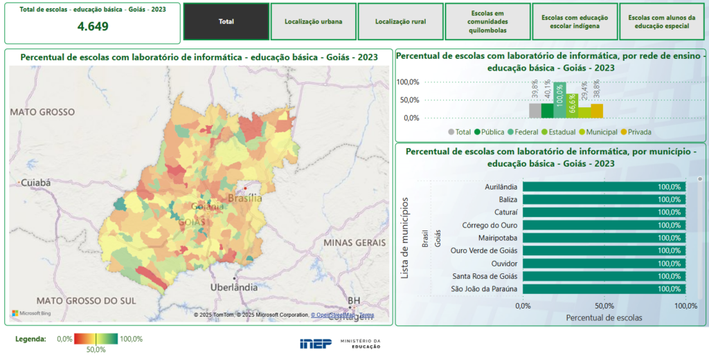Select the Privada legend marker

(x=624, y=132)
